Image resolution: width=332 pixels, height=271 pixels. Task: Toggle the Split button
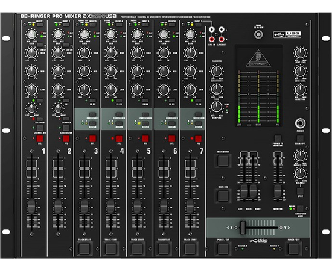300,191
